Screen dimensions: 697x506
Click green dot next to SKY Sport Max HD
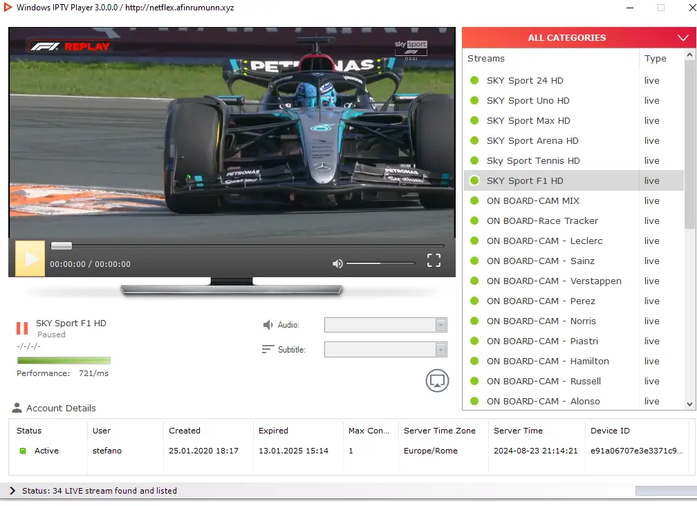click(474, 120)
